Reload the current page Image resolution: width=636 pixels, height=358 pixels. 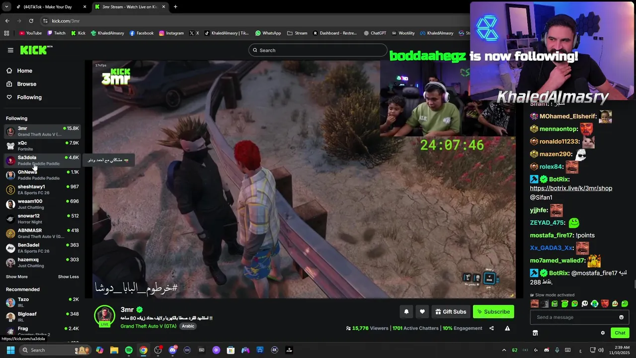point(31,21)
